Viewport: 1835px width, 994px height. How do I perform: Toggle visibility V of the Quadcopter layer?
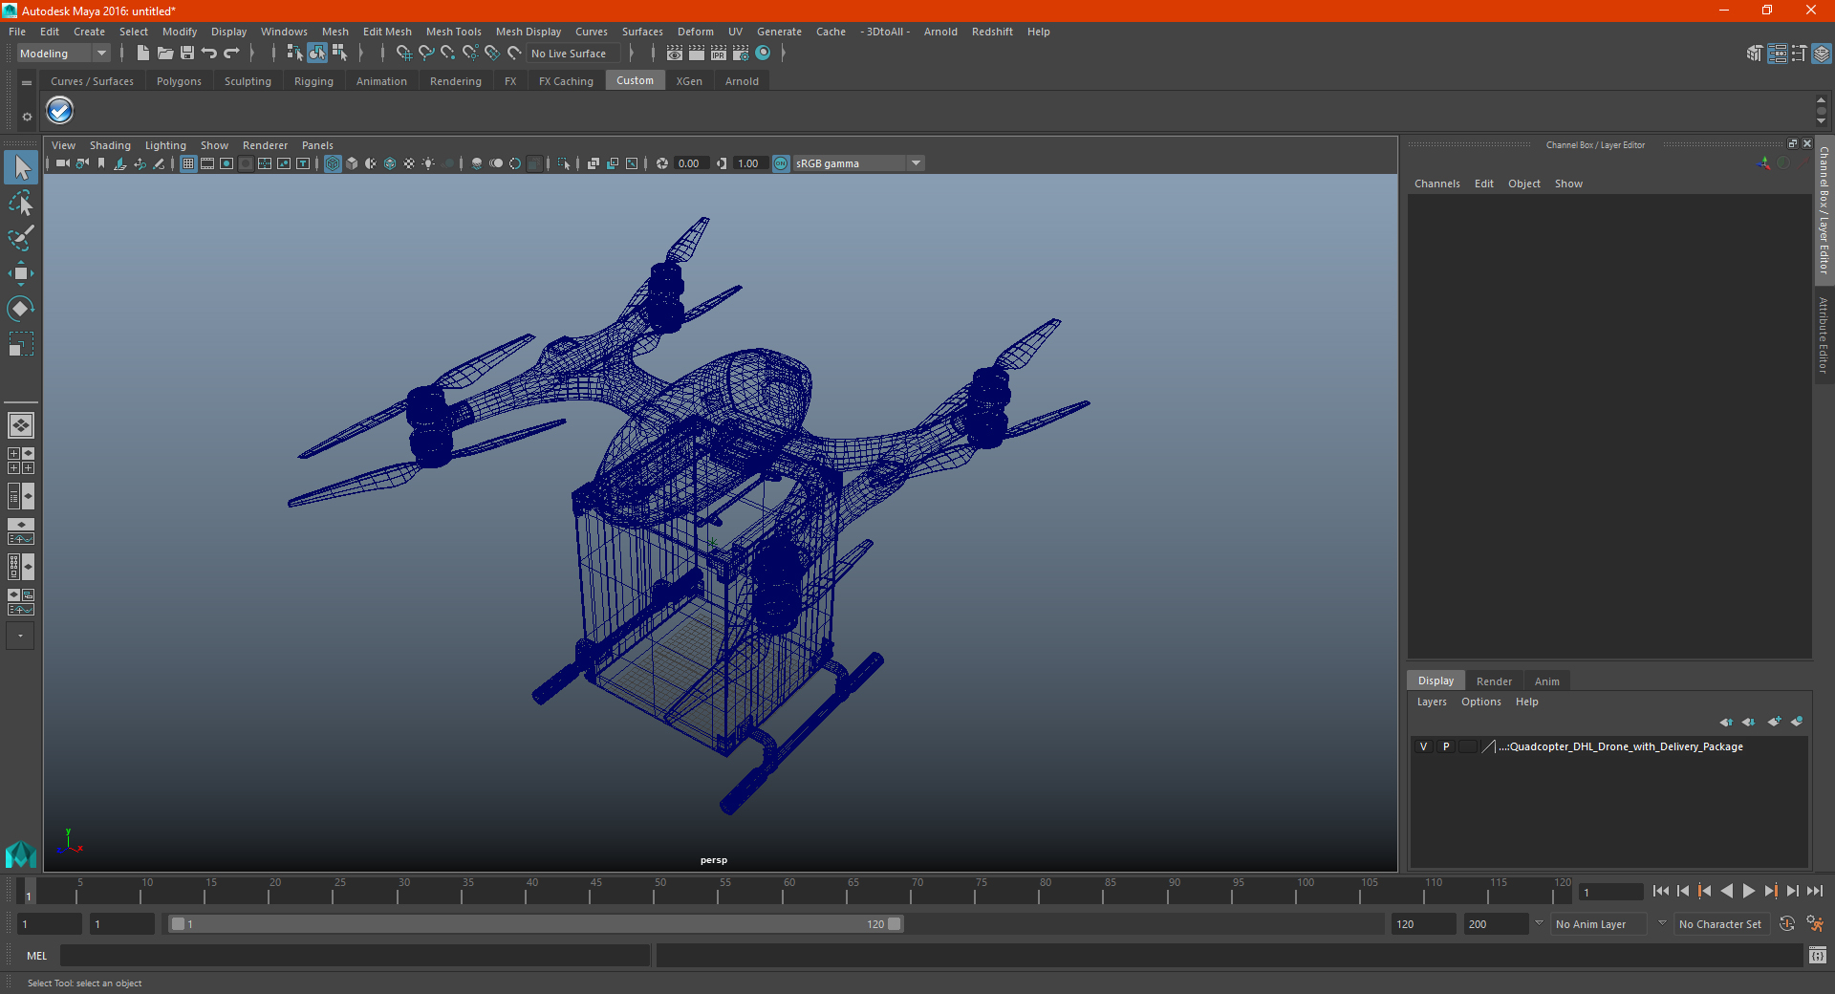1423,746
